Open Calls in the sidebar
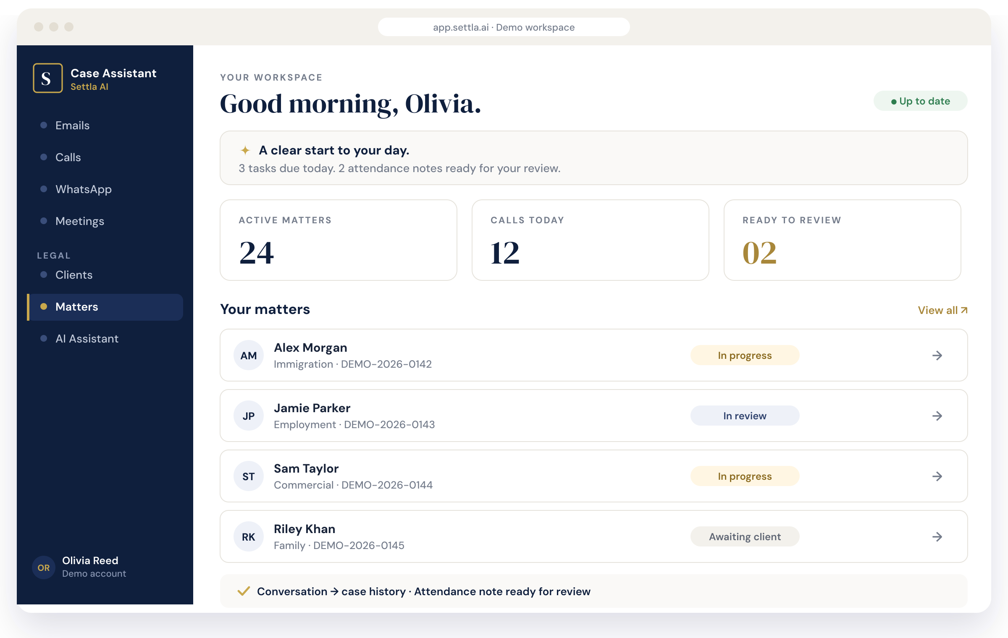The height and width of the screenshot is (638, 1008). 105,157
